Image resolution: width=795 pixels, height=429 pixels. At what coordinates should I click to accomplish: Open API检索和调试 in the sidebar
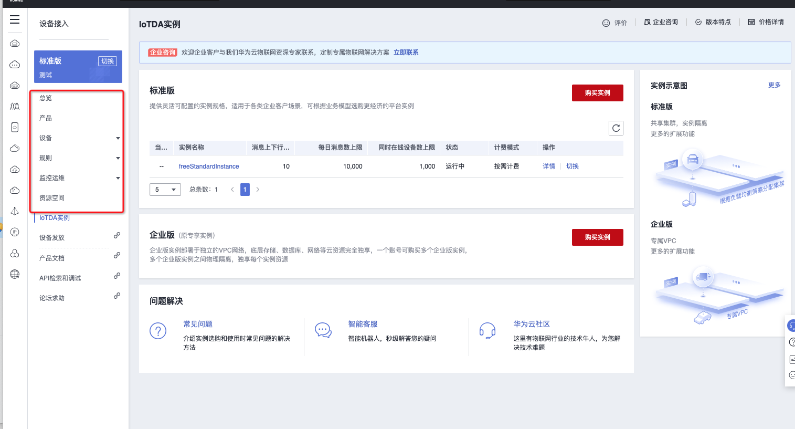point(60,278)
